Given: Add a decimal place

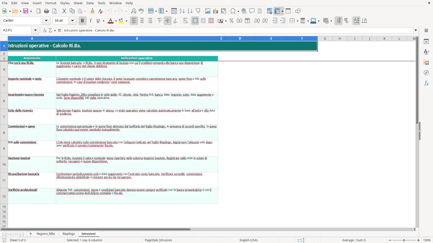Looking at the screenshot, I should click(257, 21).
